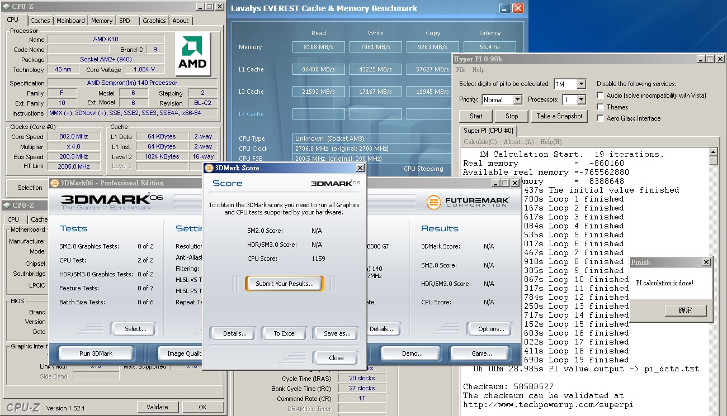The height and width of the screenshot is (416, 727).
Task: Open the Help menu beside File in Hyper PI
Action: coord(478,70)
